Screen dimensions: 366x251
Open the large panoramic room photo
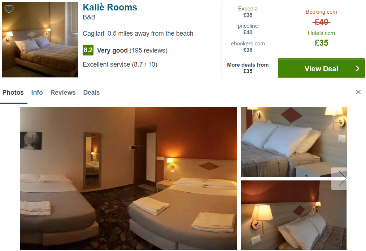point(128,178)
